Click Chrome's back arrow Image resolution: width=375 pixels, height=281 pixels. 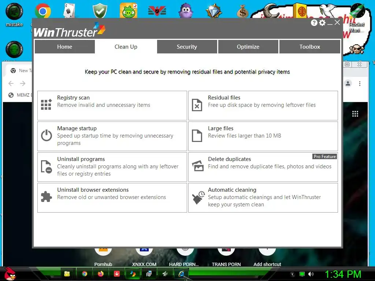pyautogui.click(x=11, y=83)
